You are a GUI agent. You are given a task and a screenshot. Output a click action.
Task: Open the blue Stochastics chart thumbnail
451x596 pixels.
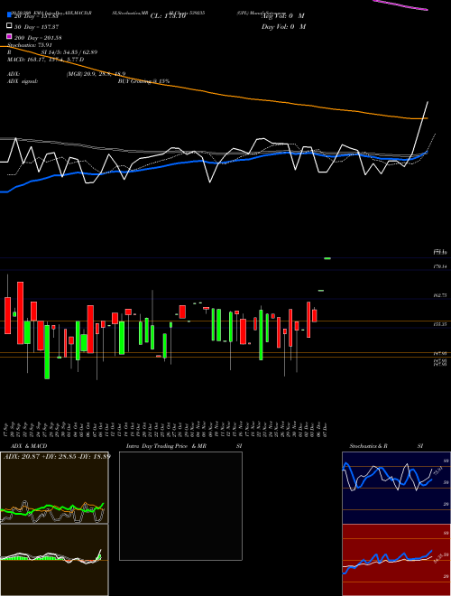click(396, 488)
